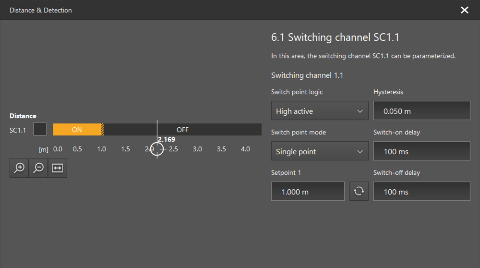
Task: Zoom in on the distance graph
Action: [x=19, y=168]
